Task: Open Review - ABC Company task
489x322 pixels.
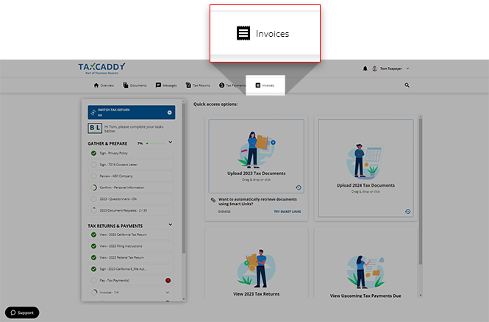Action: coord(131,176)
